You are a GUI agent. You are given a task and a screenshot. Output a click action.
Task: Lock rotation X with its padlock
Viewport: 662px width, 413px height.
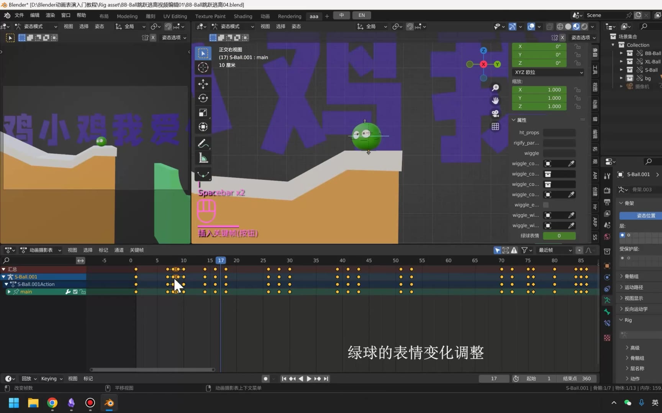[x=577, y=46]
